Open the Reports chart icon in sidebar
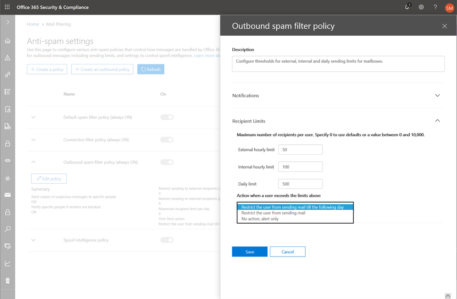The image size is (457, 299). [x=8, y=263]
